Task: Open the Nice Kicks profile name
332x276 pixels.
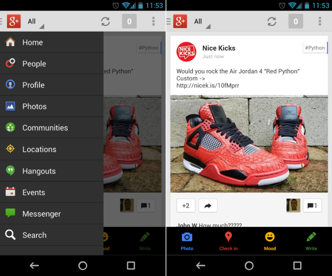Action: [219, 48]
